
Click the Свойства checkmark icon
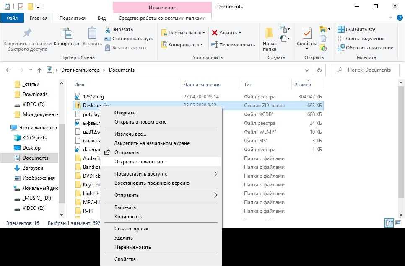(x=307, y=33)
